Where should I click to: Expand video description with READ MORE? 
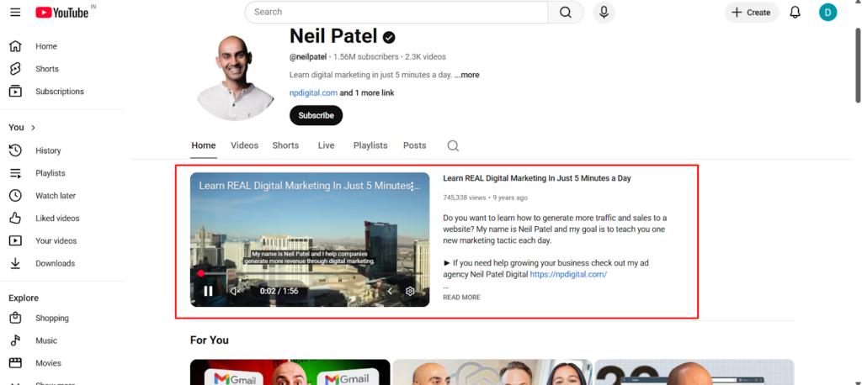pyautogui.click(x=462, y=297)
